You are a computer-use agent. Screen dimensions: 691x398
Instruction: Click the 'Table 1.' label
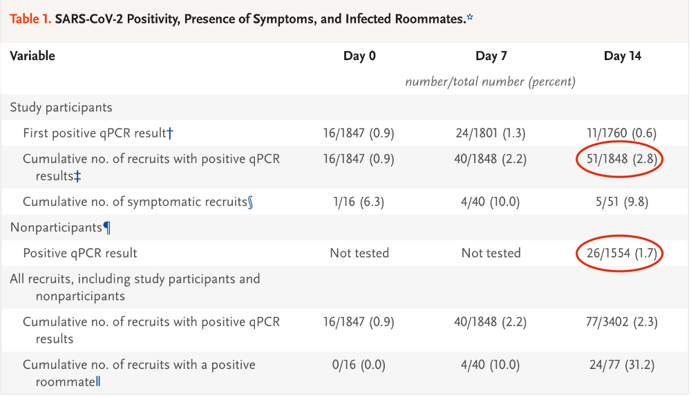30,19
